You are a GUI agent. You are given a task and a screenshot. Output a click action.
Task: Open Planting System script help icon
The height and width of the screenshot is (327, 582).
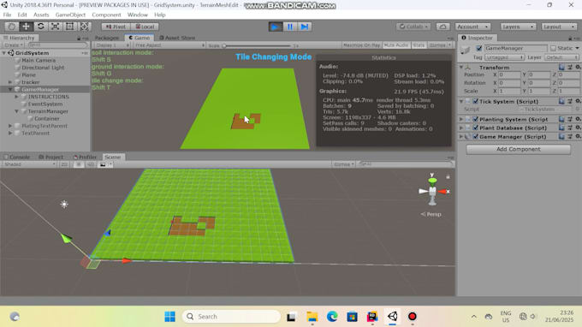click(561, 119)
